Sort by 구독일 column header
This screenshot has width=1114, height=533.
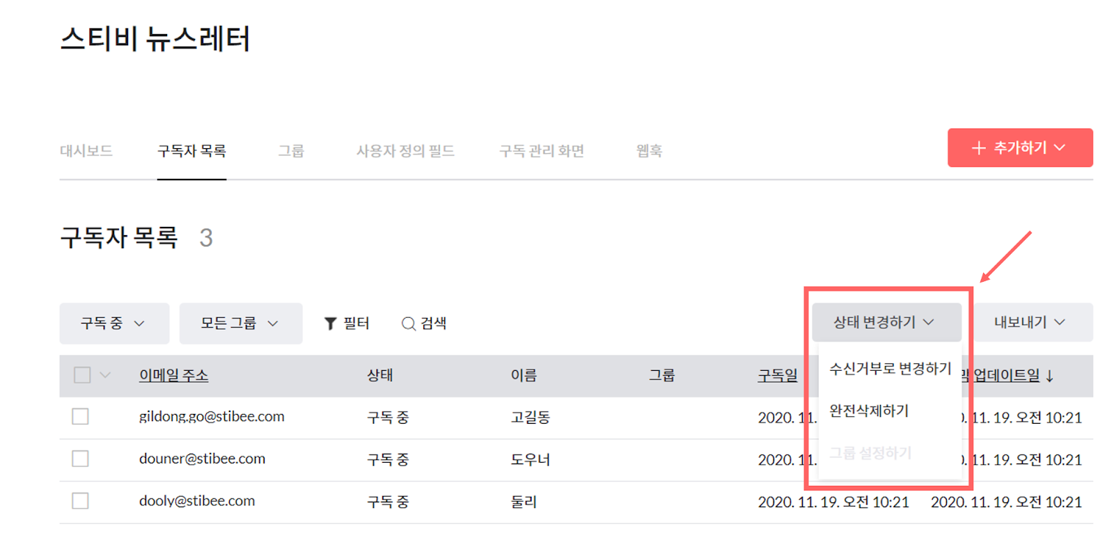(x=778, y=376)
